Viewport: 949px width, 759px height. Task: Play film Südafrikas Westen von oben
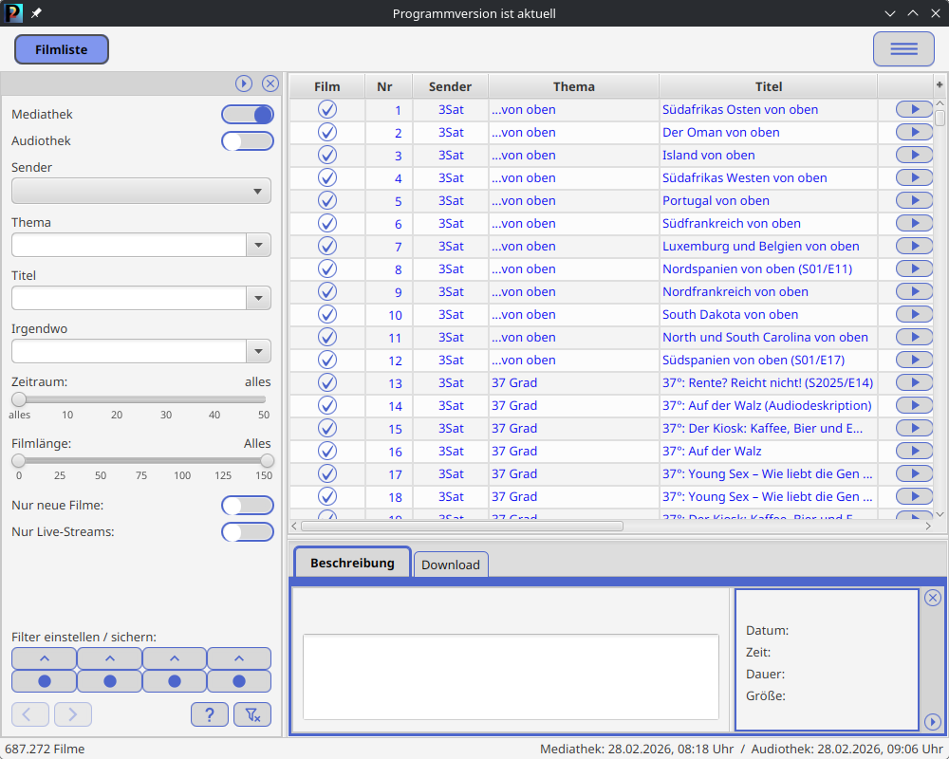click(914, 178)
